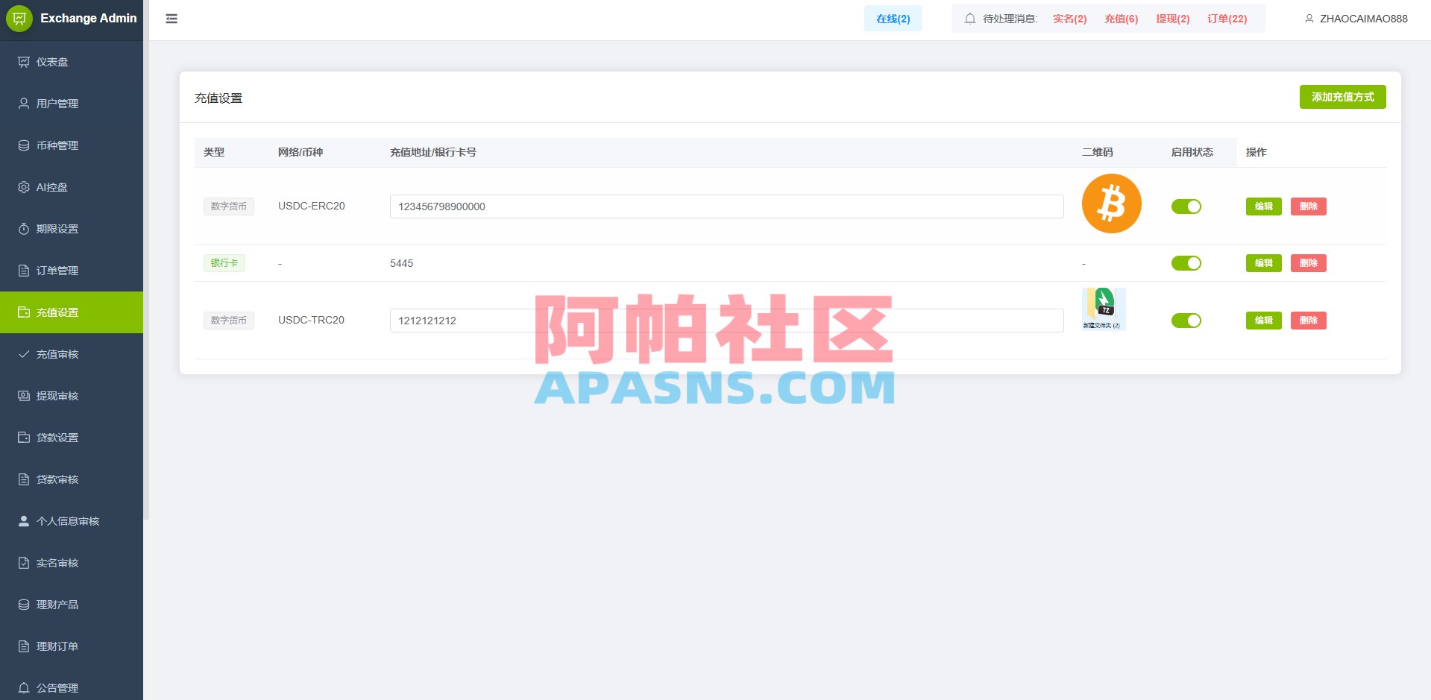Viewport: 1431px width, 700px height.
Task: Edit the USDC-TRC20 row
Action: coord(1263,321)
